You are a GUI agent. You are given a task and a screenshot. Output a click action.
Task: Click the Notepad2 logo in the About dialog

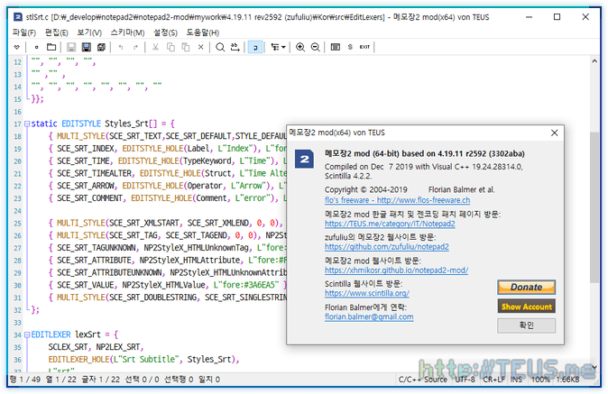tap(304, 159)
